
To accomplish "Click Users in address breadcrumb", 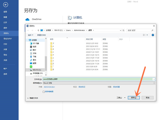I will [x=68, y=30].
